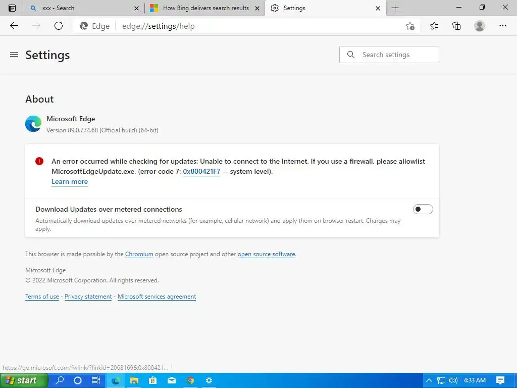Add this page to favorites
Screen dimensions: 517x388
[410, 26]
